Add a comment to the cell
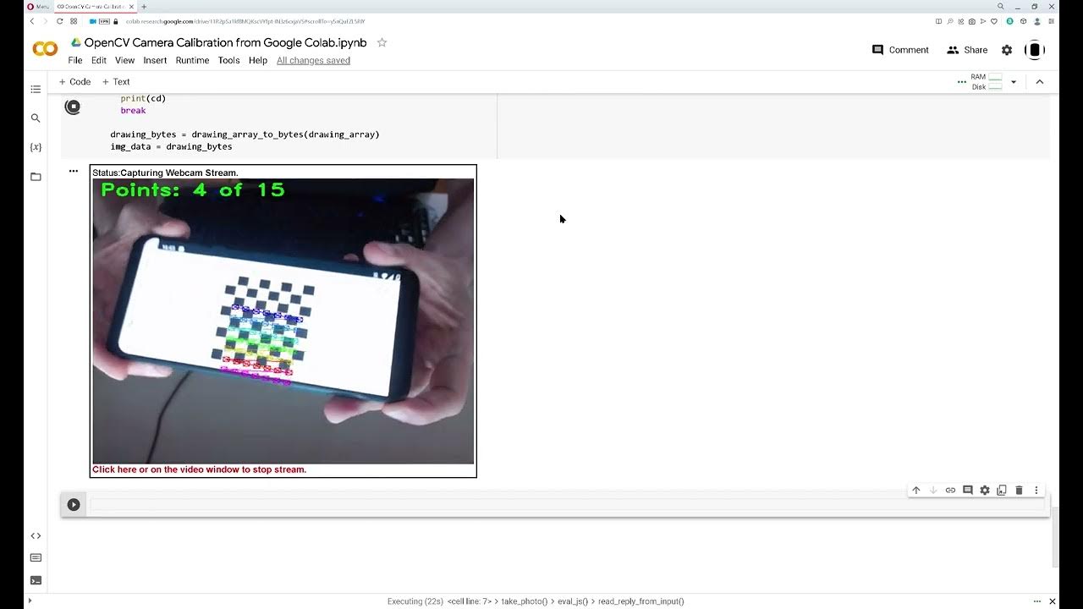The height and width of the screenshot is (609, 1083). 968,491
